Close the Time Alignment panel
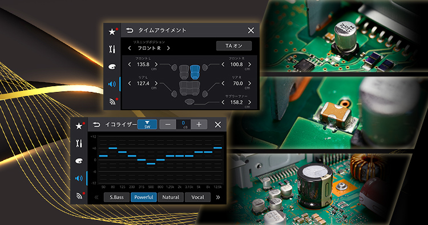 (x=251, y=30)
